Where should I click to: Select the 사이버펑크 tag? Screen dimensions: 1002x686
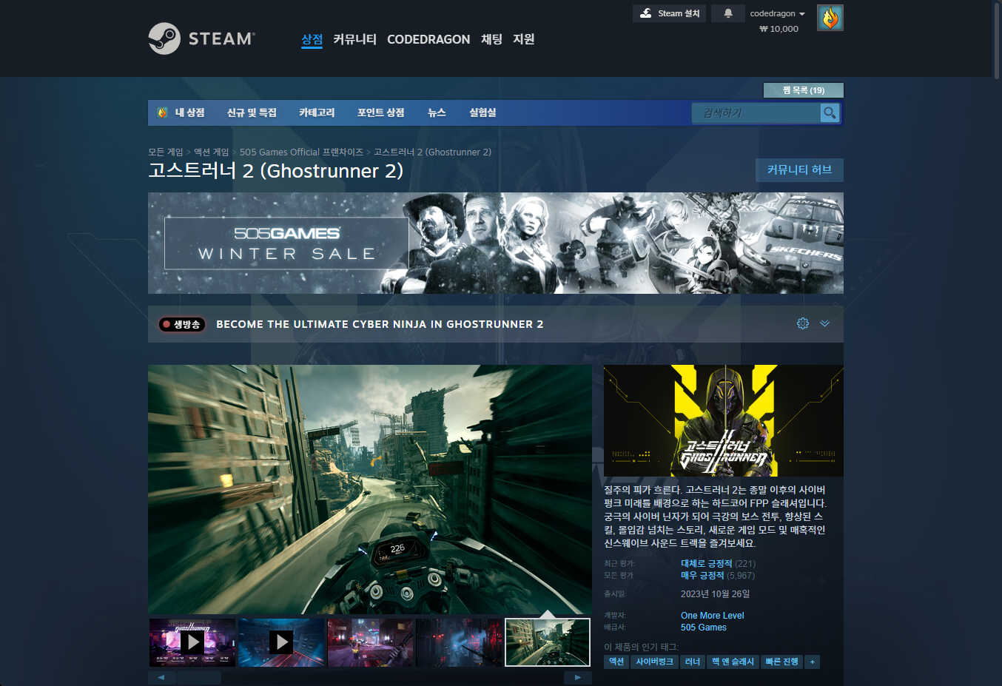tap(655, 662)
